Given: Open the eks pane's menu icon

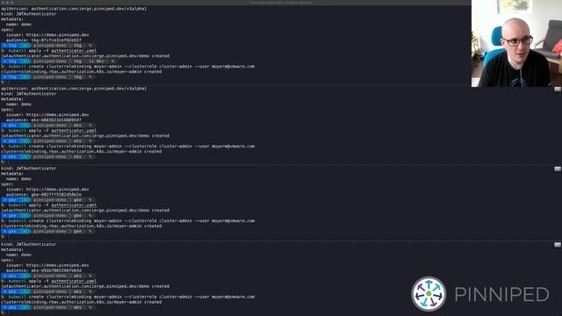Looking at the screenshot, I should (558, 89).
